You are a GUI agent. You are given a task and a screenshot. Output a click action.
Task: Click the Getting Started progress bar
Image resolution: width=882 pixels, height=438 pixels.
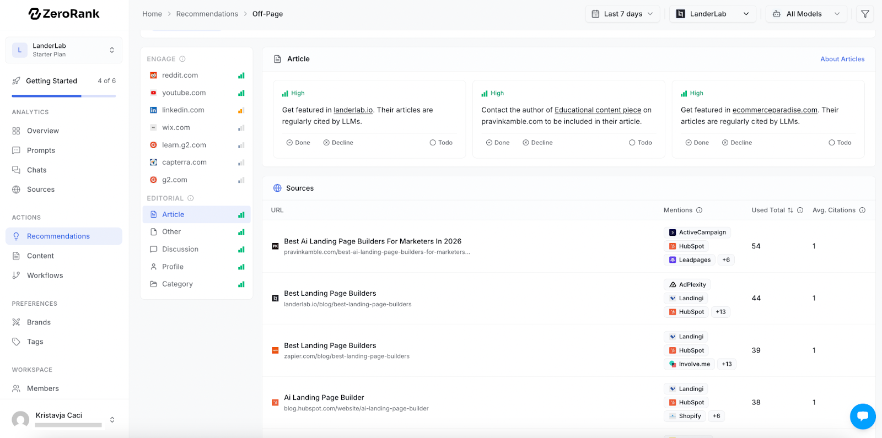point(64,96)
